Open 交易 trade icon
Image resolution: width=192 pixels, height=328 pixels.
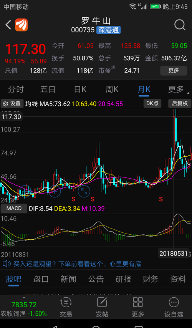tap(66, 307)
